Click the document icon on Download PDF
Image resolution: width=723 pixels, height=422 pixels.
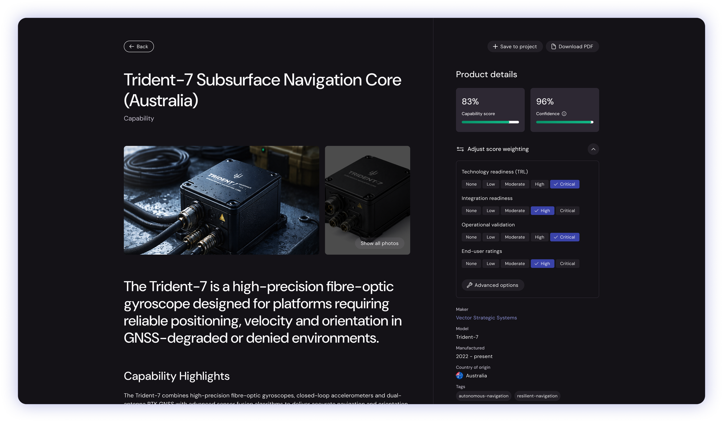pyautogui.click(x=554, y=47)
